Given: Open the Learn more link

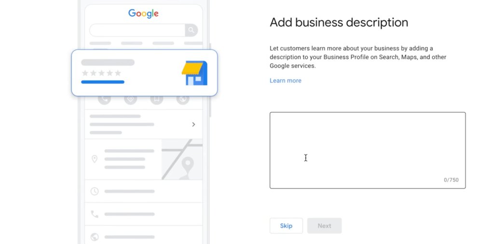Looking at the screenshot, I should pyautogui.click(x=286, y=80).
